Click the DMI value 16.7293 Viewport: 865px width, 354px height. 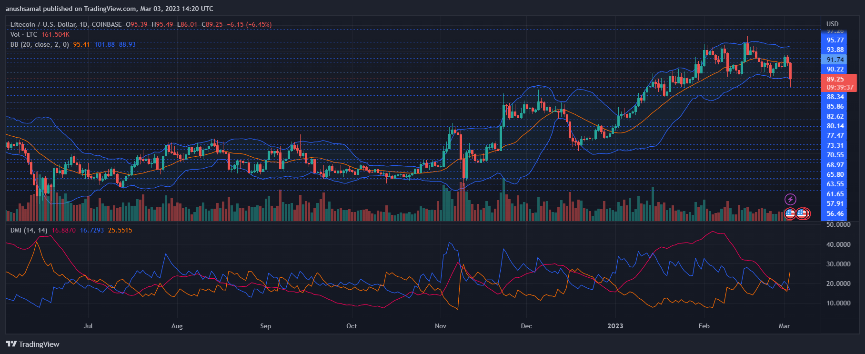[92, 230]
